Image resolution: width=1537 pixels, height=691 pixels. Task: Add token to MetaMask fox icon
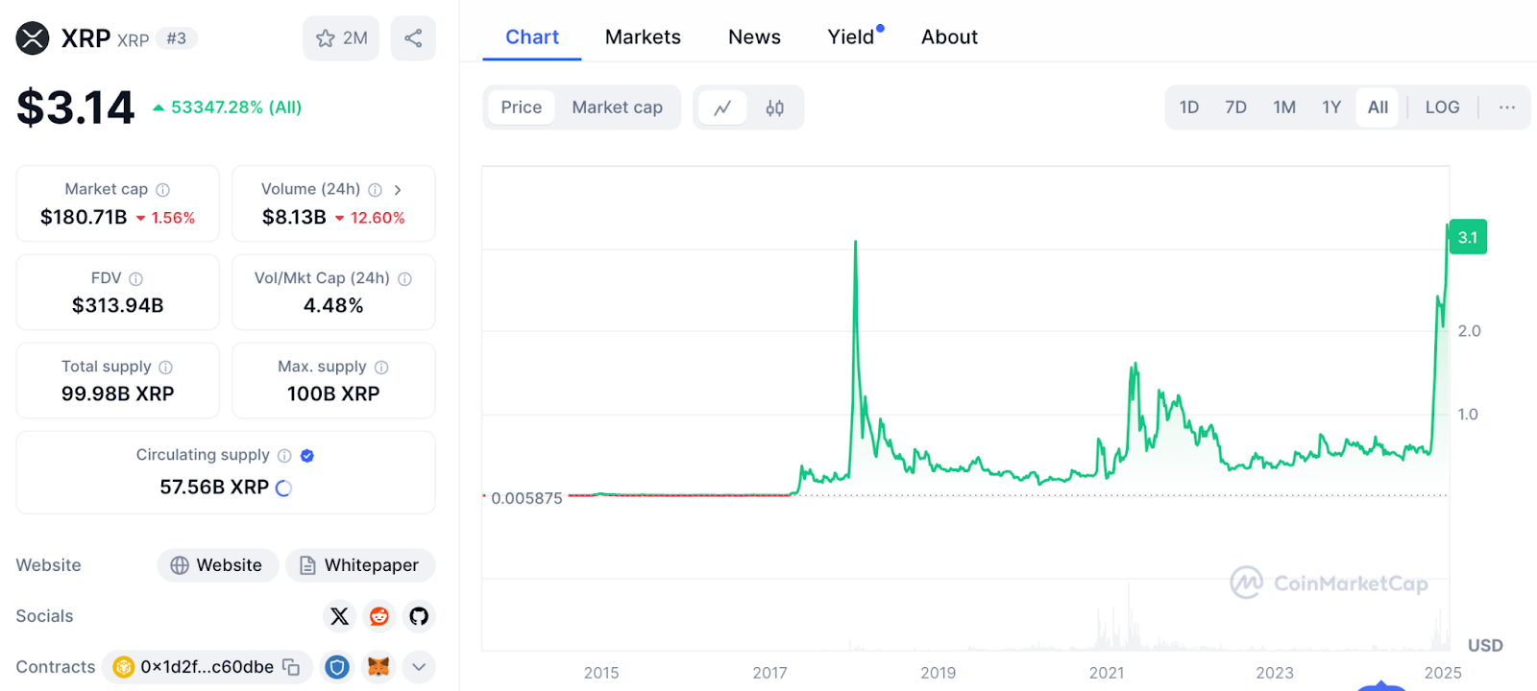[x=378, y=667]
